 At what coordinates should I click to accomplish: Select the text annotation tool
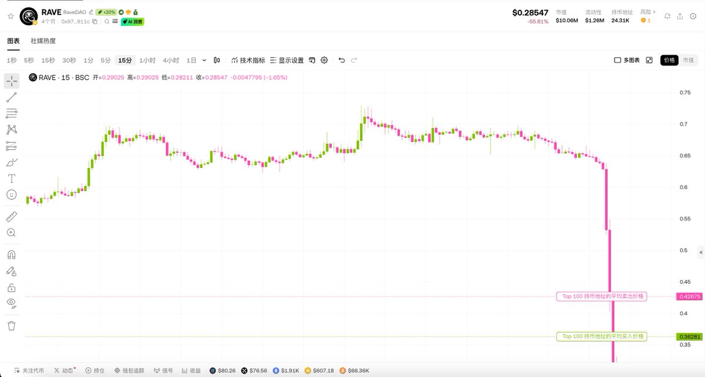[12, 178]
